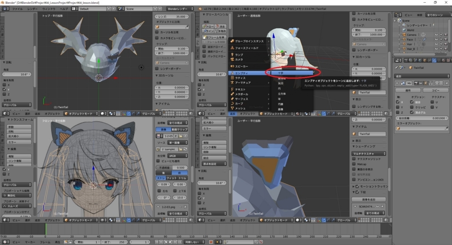This screenshot has width=452, height=245.
Task: Click the Info editor type icon
Action: 5,9
